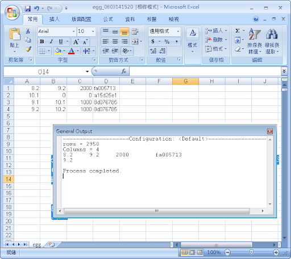The image size is (291, 259).
Task: Decrease font size
Action: coord(85,42)
